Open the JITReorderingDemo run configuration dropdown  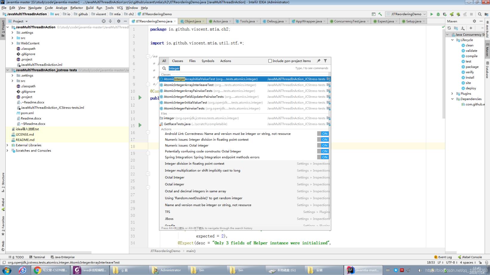pyautogui.click(x=406, y=14)
